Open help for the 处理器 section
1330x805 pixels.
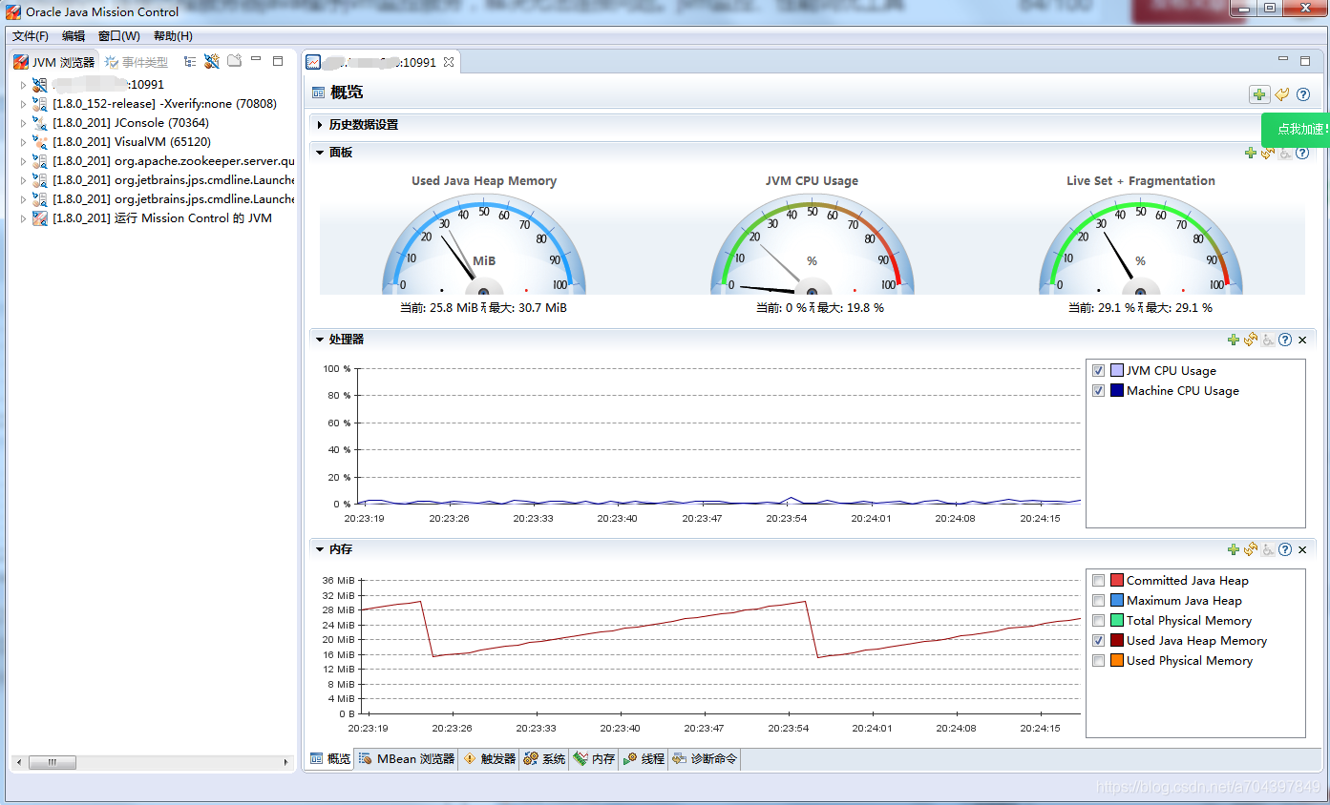click(1285, 340)
